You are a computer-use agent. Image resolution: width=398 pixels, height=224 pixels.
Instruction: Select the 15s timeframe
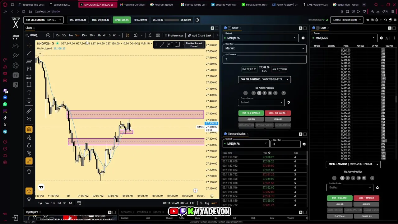click(58, 35)
